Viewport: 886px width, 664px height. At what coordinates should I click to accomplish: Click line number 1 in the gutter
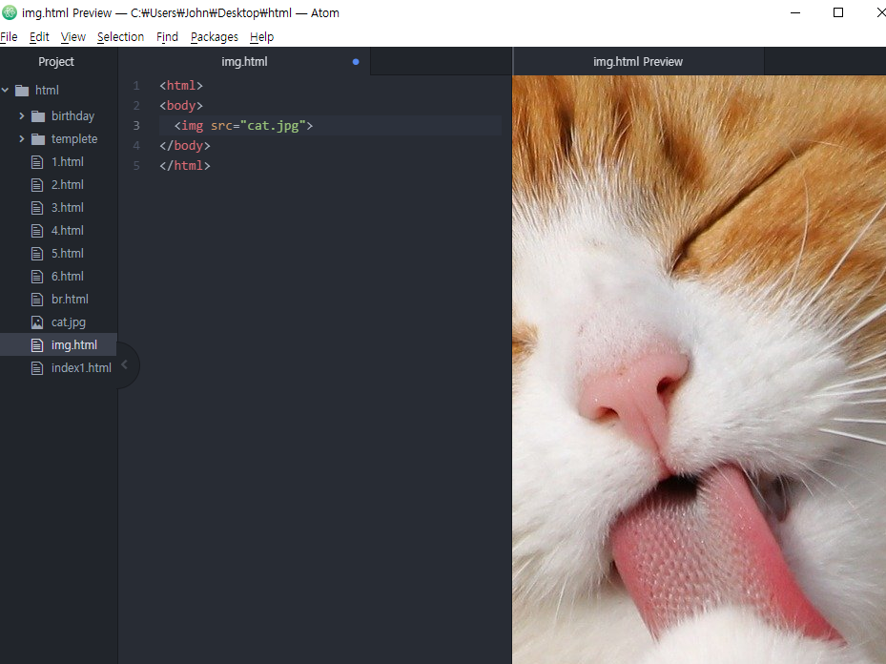(x=136, y=86)
